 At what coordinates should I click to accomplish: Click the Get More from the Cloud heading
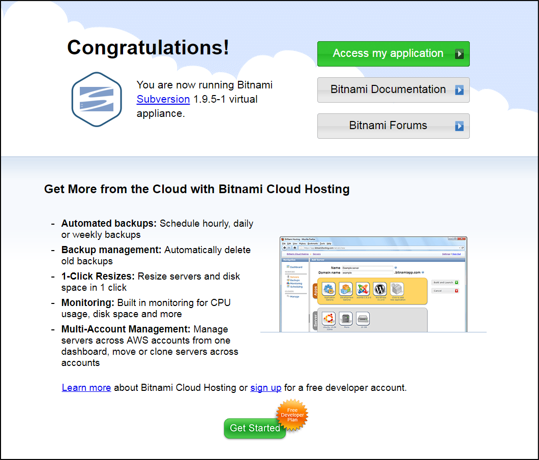point(197,189)
